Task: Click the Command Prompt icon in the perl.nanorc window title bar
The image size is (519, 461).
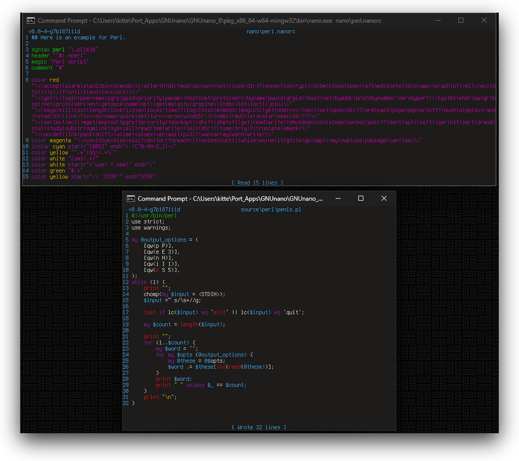Action: (x=31, y=21)
